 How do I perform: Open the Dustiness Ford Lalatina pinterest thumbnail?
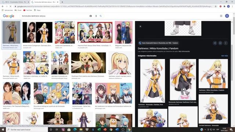coord(88,63)
